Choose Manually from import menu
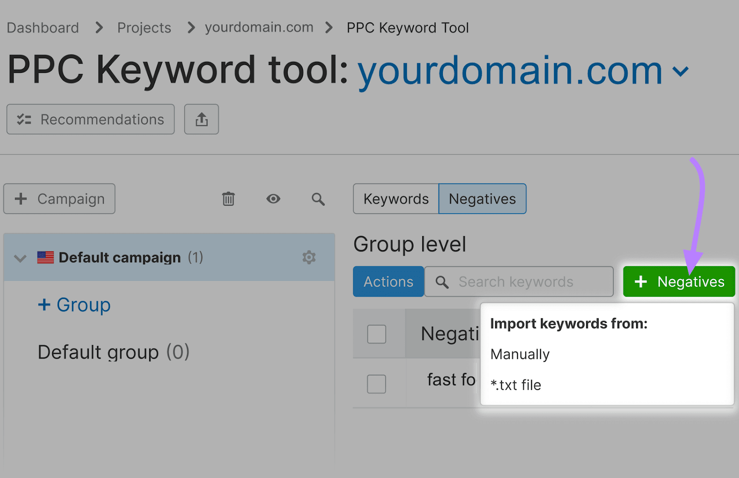Viewport: 739px width, 478px height. point(520,354)
